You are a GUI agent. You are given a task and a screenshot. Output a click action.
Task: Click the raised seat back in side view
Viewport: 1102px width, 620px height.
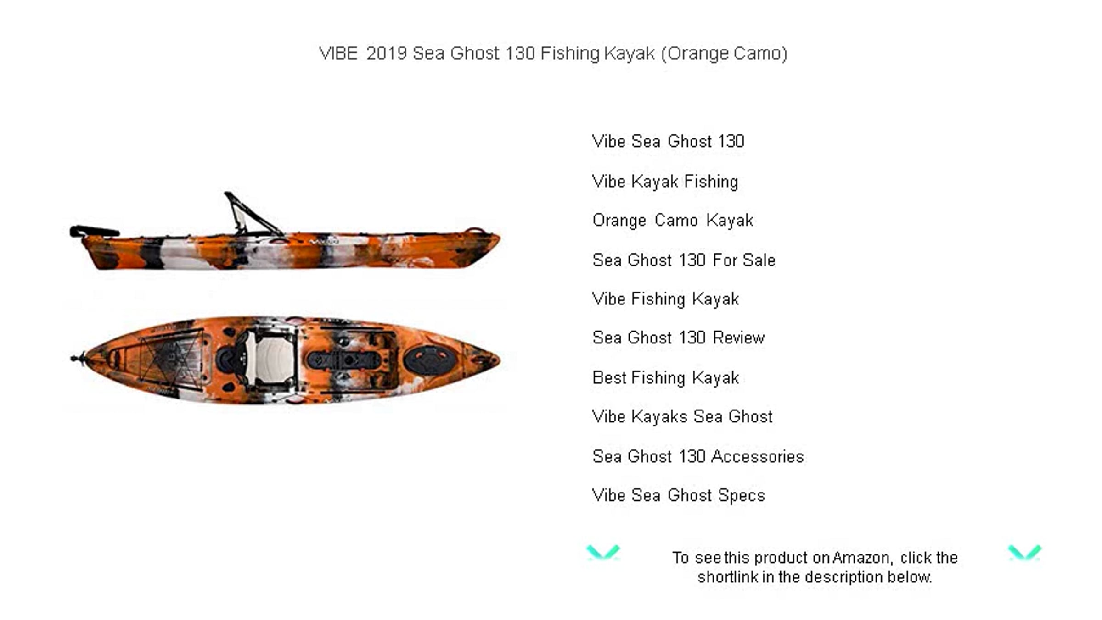pos(250,213)
